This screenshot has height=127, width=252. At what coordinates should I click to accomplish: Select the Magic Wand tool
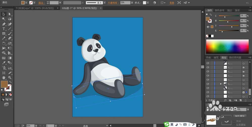point(4,19)
